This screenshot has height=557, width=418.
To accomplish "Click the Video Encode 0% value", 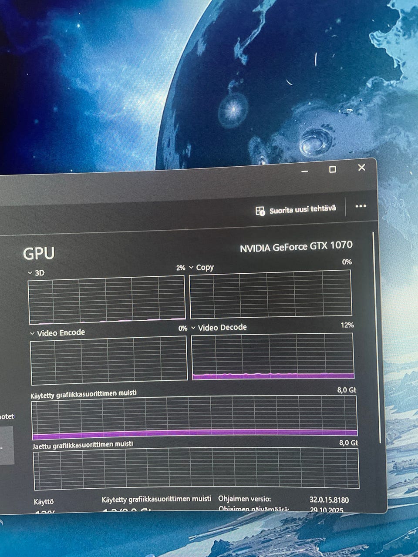I will [x=183, y=329].
